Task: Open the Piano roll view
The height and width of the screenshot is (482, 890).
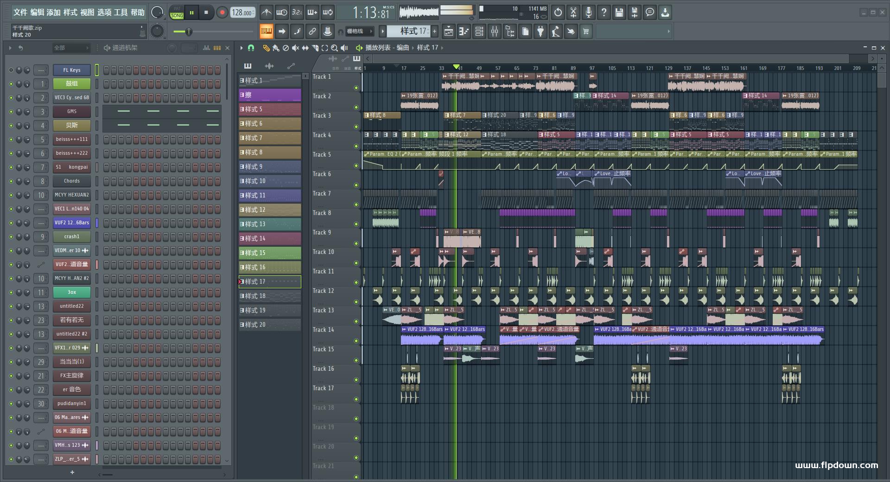Action: pyautogui.click(x=464, y=32)
